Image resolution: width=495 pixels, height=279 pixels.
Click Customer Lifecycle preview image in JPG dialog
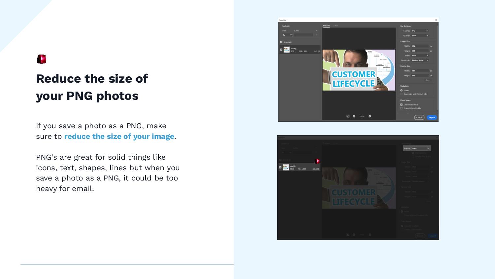click(359, 70)
